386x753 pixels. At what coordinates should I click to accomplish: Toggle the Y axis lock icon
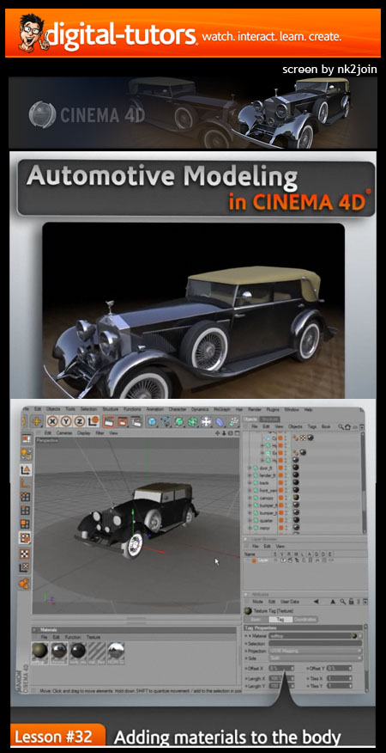point(66,422)
